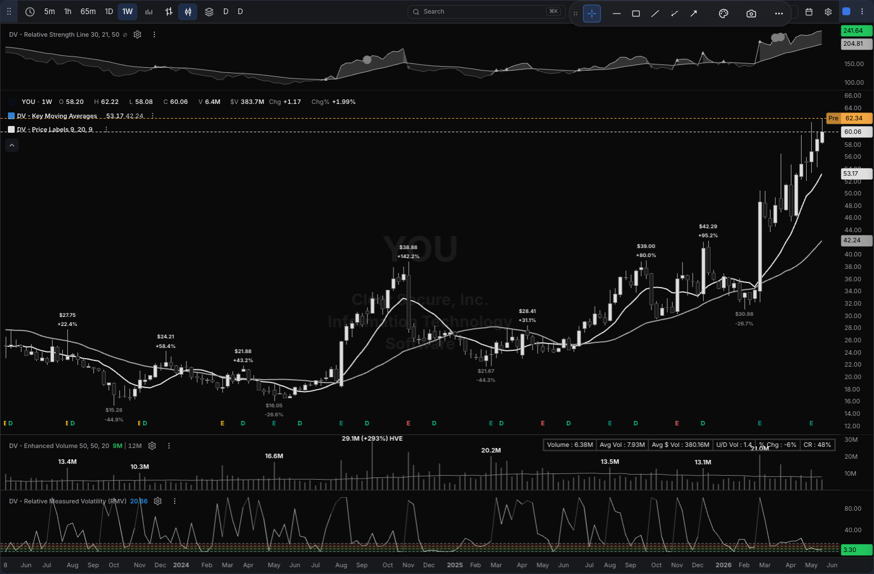Viewport: 874px width, 574px height.
Task: Open Enhanced Volume settings gear
Action: [x=152, y=446]
